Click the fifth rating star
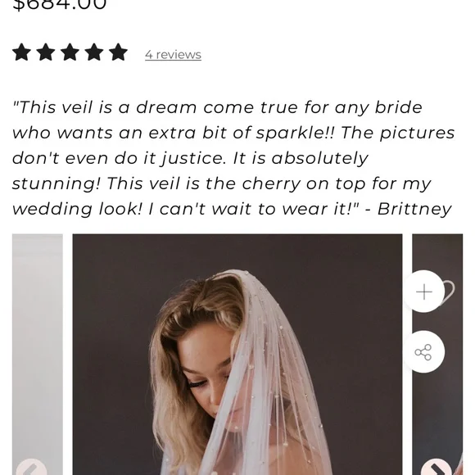The image size is (475, 475). coord(118,52)
